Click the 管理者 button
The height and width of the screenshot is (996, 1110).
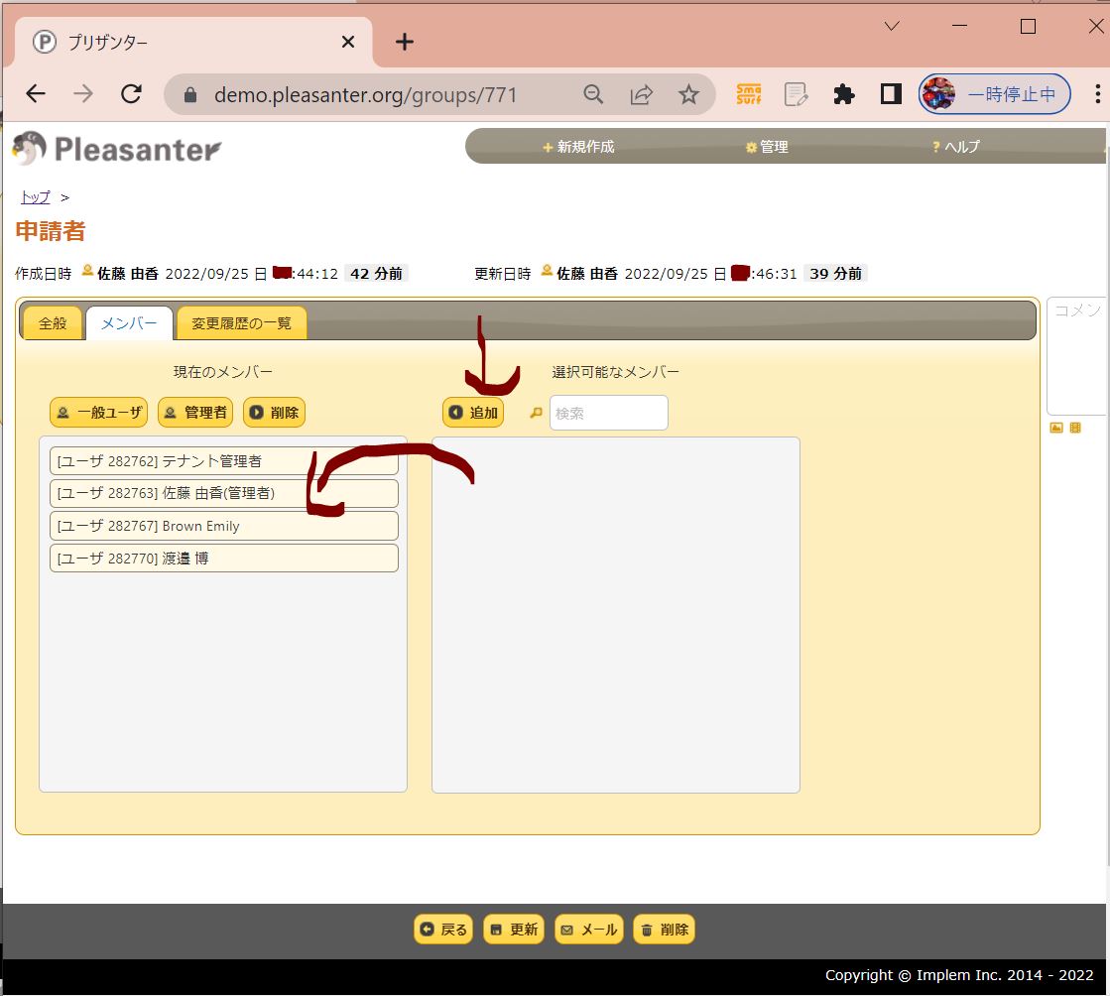(195, 413)
